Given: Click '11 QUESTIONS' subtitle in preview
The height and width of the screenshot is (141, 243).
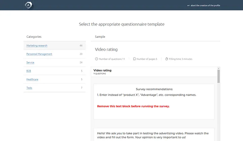Looking at the screenshot, I should 100,74.
